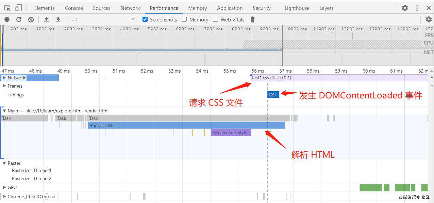Open the Memory tab
This screenshot has height=203, width=434.
pos(198,8)
